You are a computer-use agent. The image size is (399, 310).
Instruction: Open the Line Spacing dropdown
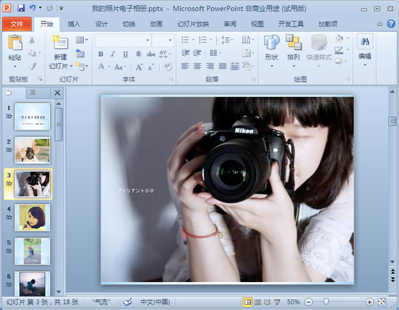(227, 40)
